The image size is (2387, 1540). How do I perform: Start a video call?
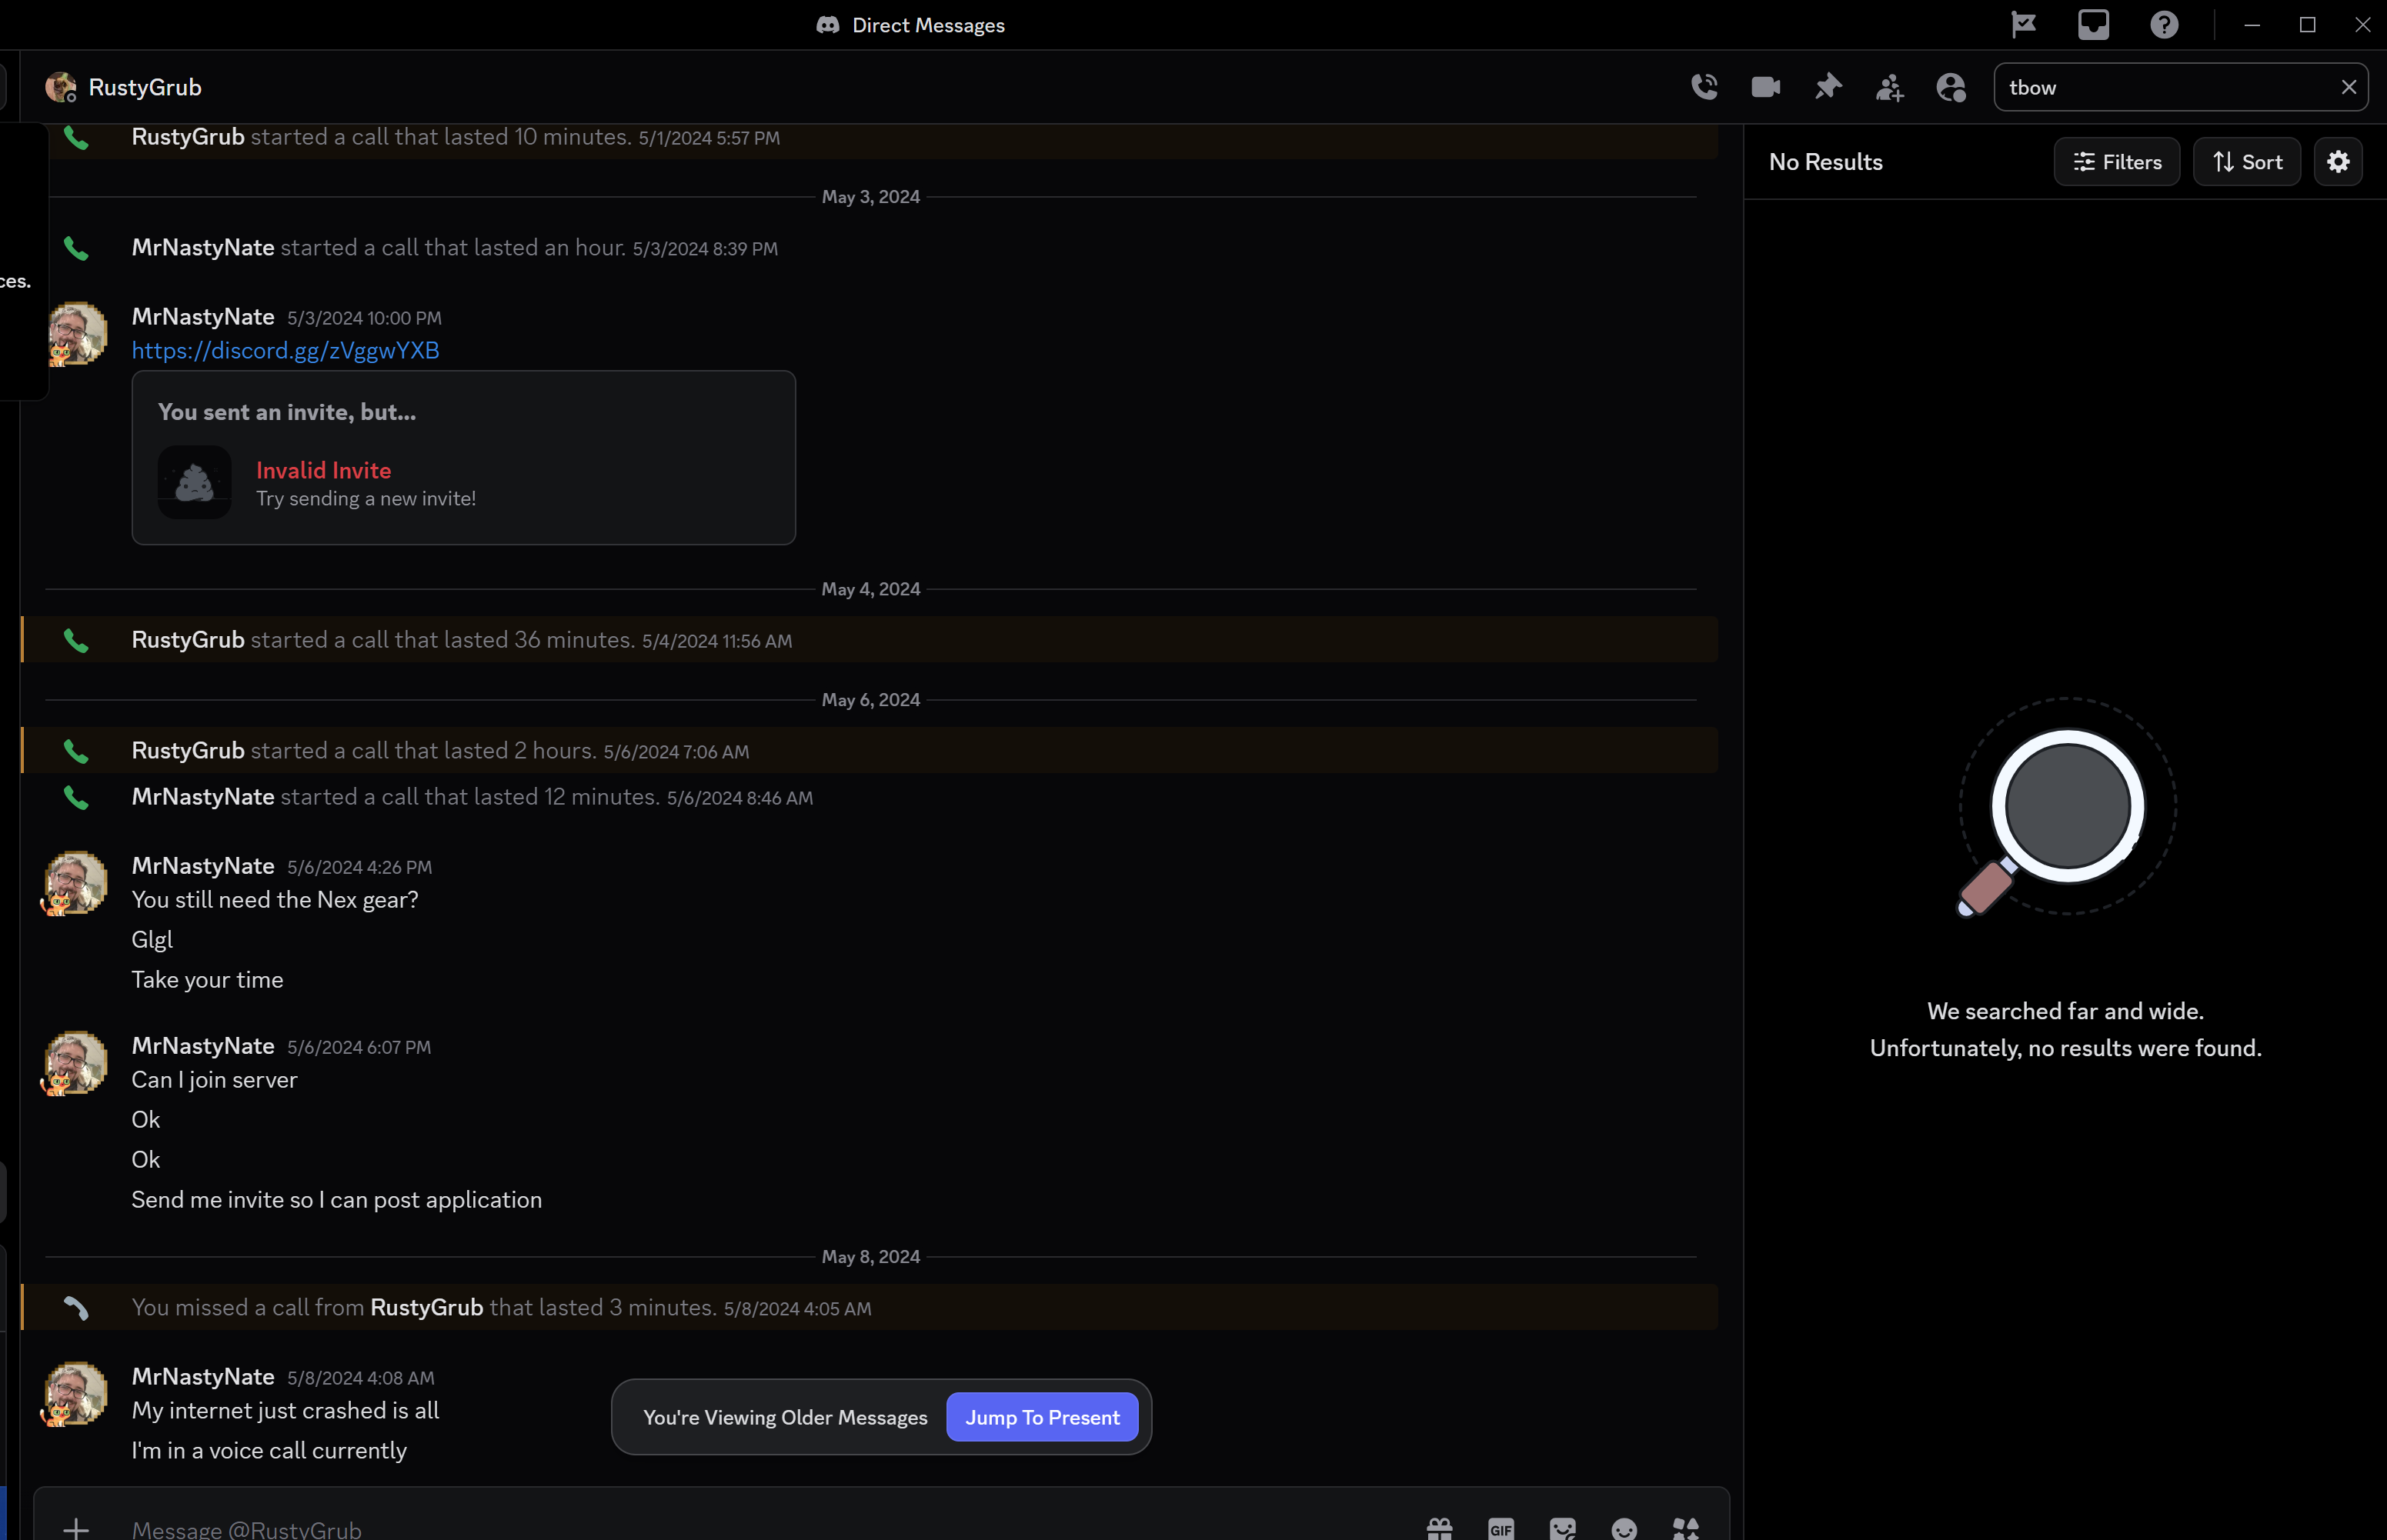(x=1766, y=87)
